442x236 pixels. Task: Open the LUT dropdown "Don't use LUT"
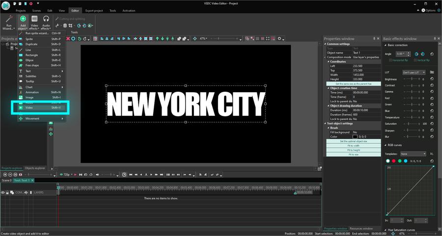click(x=414, y=73)
